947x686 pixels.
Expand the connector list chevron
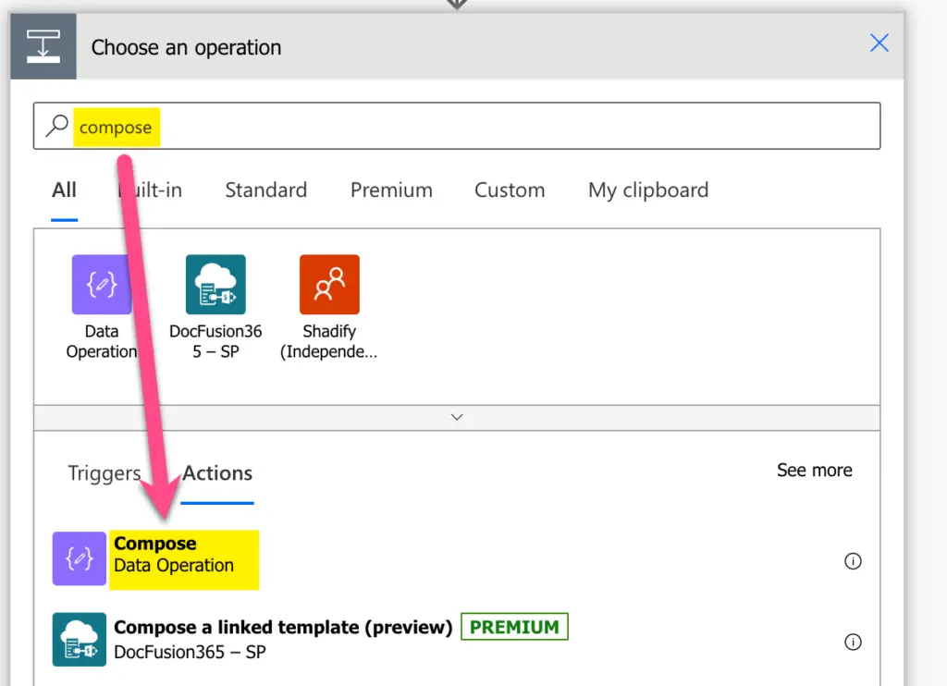[456, 417]
